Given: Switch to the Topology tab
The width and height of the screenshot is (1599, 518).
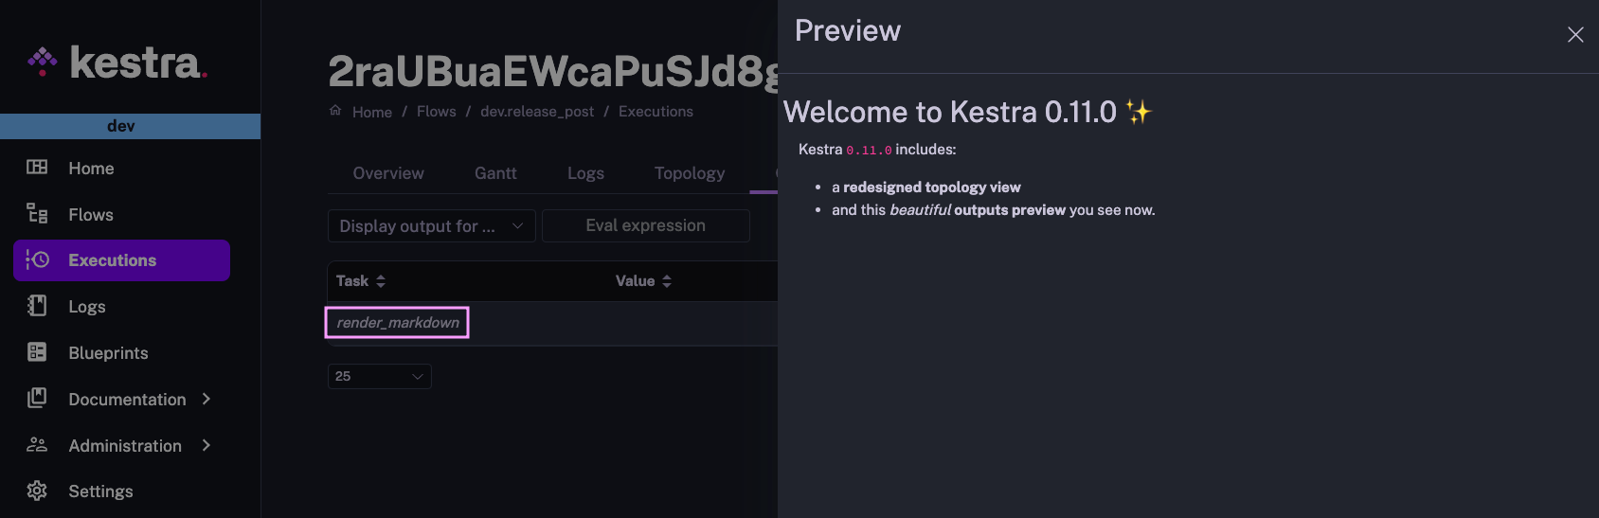Looking at the screenshot, I should coord(689,173).
